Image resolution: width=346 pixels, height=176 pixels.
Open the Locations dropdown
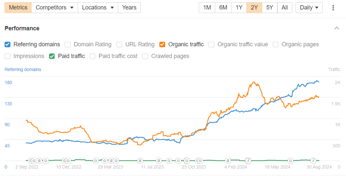click(98, 7)
